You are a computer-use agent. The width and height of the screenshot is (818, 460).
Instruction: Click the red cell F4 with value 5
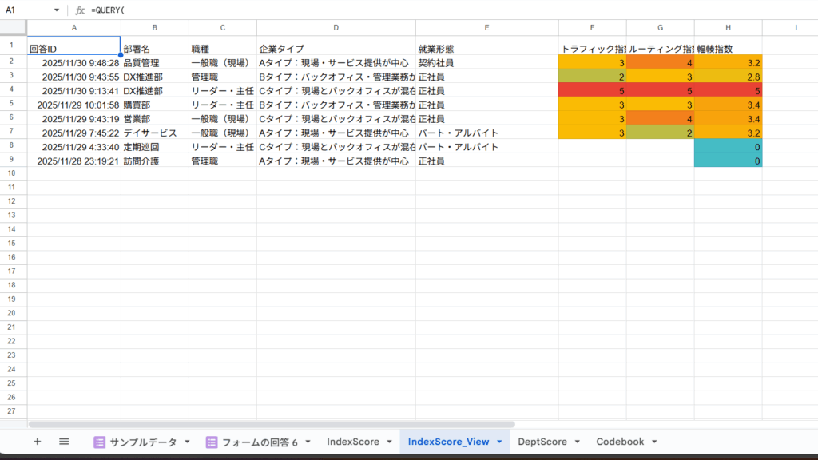tap(592, 90)
